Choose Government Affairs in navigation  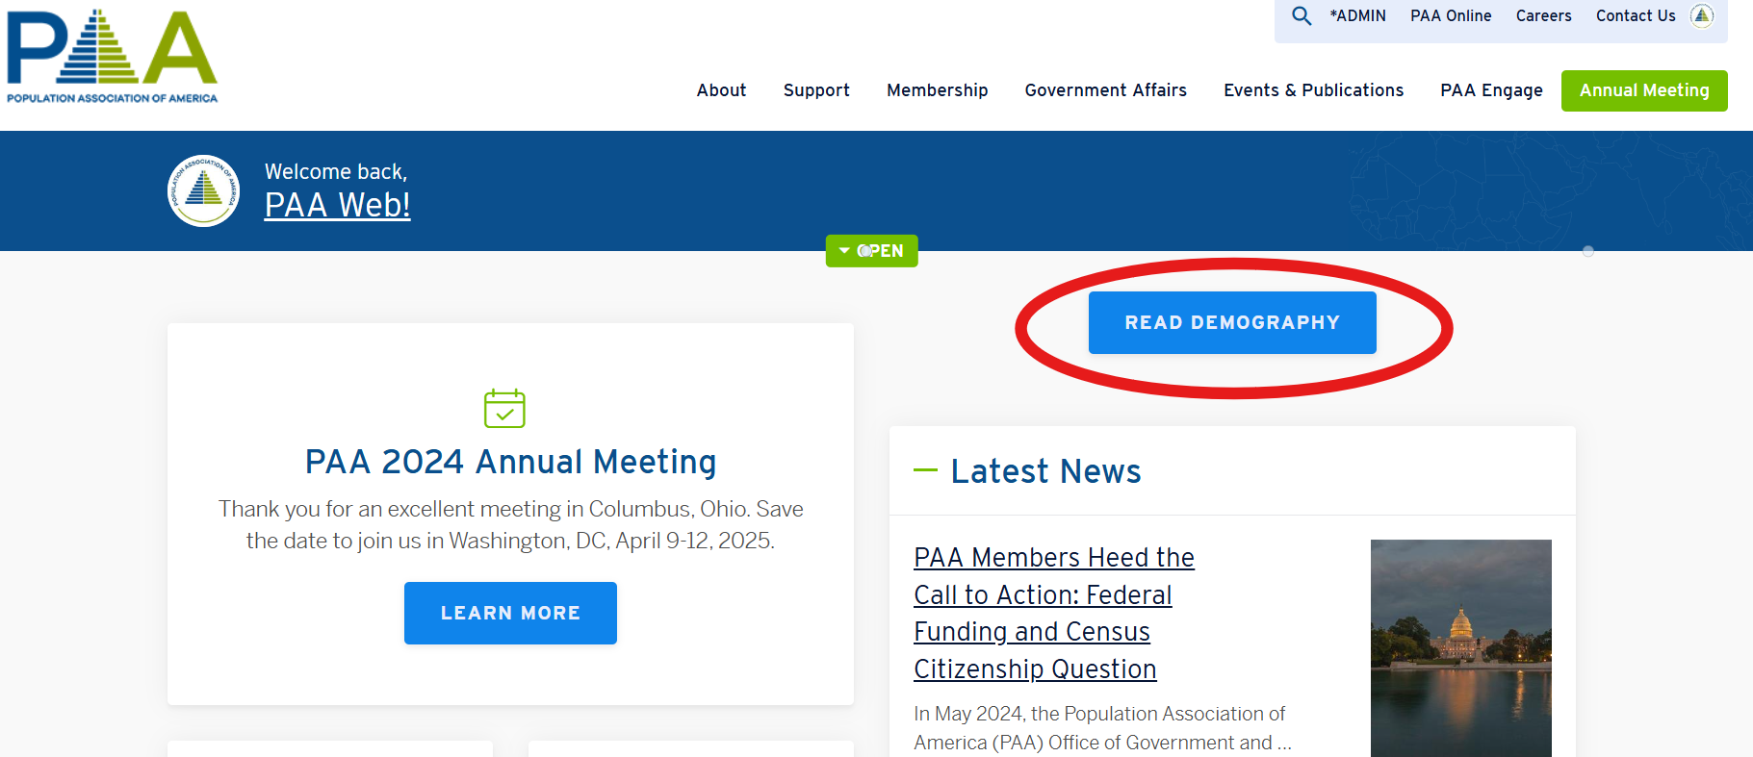tap(1105, 90)
